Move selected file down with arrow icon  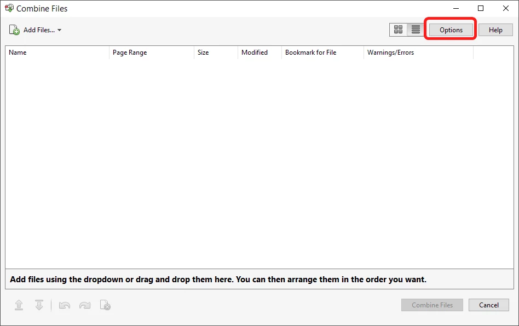coord(39,305)
